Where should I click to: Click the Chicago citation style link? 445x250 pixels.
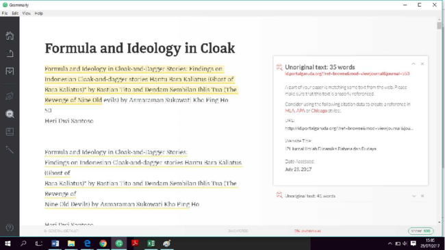tap(319, 111)
